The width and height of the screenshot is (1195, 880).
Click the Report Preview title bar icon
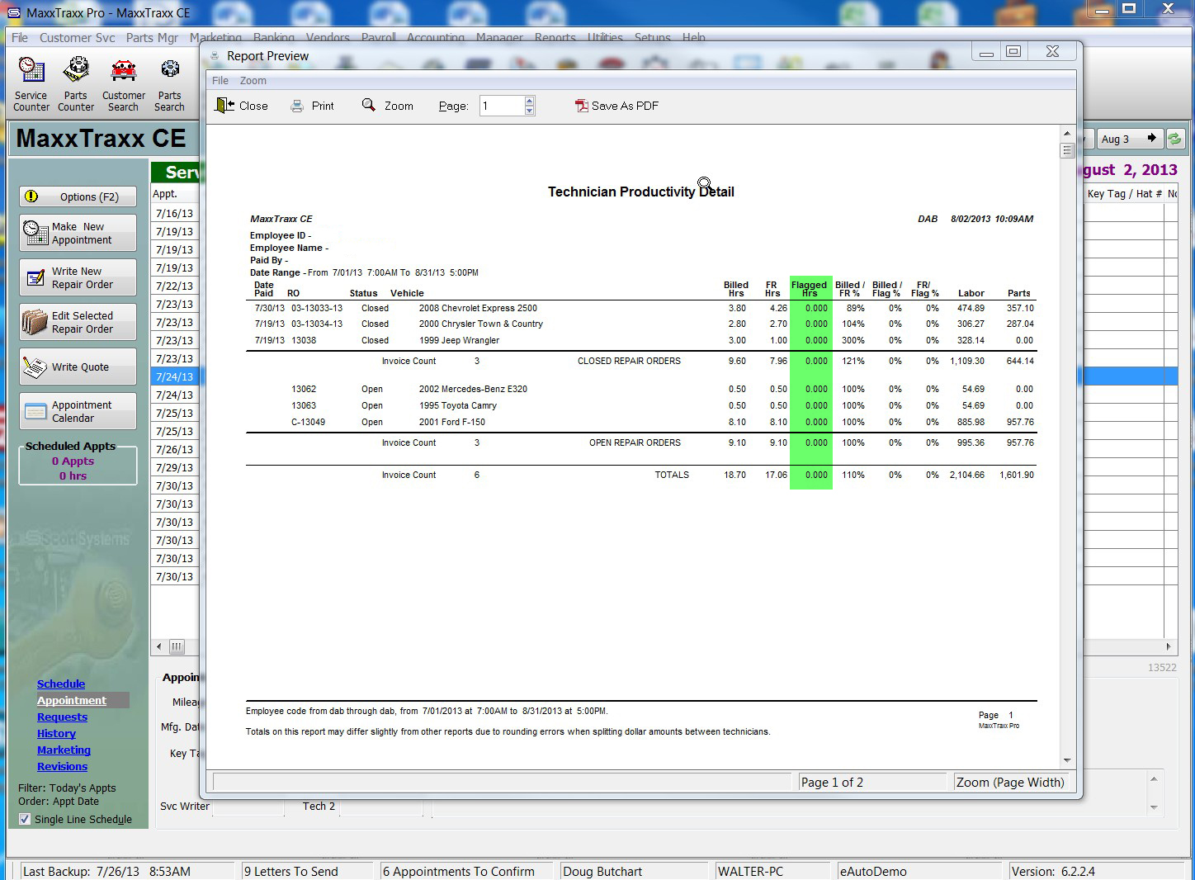coord(215,56)
